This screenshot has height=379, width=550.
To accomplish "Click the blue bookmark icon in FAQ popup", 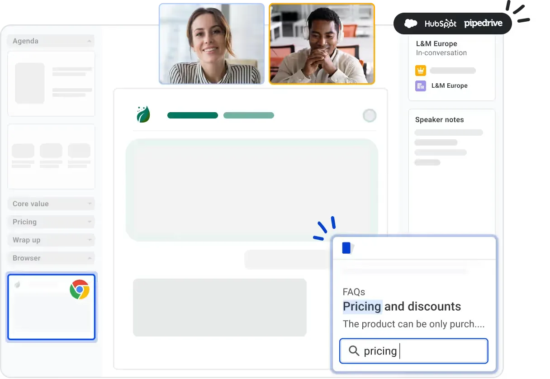I will 346,248.
